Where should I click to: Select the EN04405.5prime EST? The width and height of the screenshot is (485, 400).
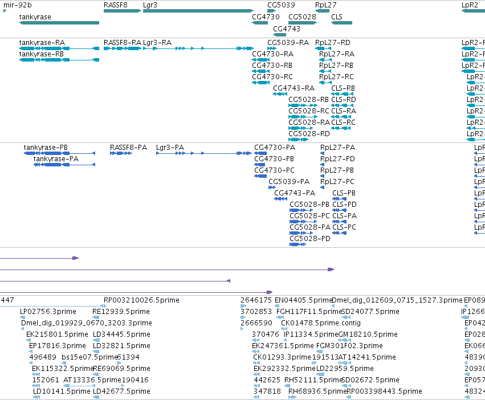point(277,306)
